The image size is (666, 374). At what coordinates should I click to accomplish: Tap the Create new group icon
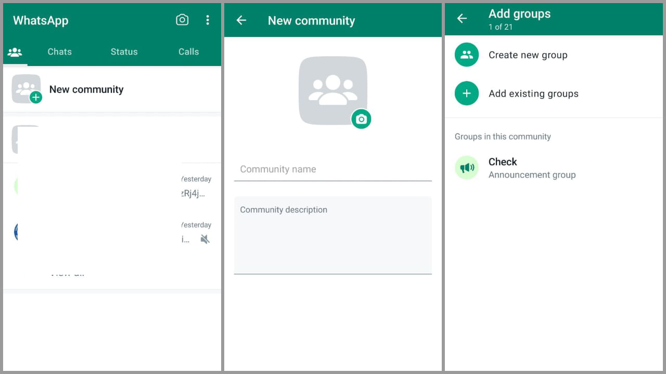pyautogui.click(x=466, y=55)
